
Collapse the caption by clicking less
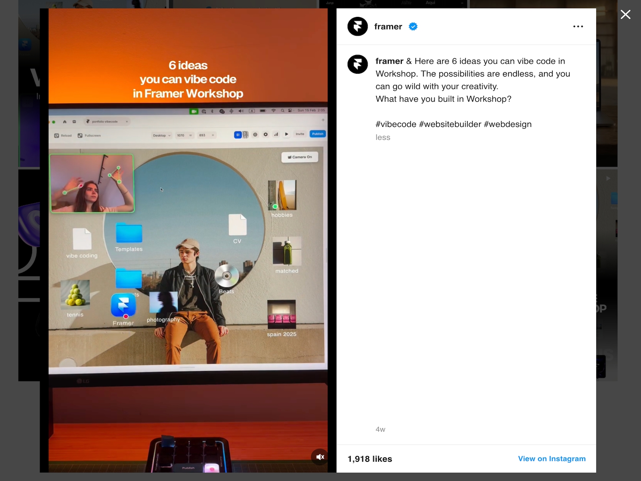[x=383, y=137]
